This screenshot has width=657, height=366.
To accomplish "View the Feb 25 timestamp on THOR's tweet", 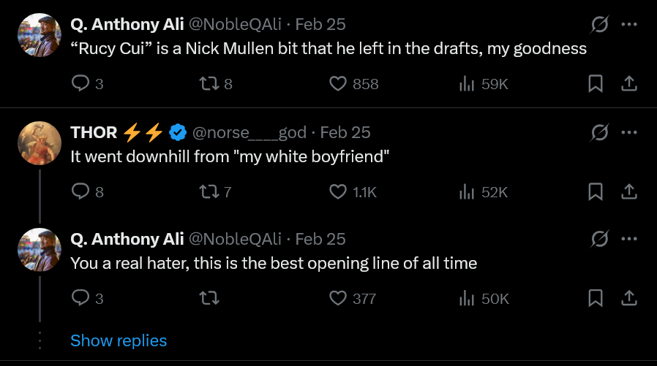I will coord(345,133).
